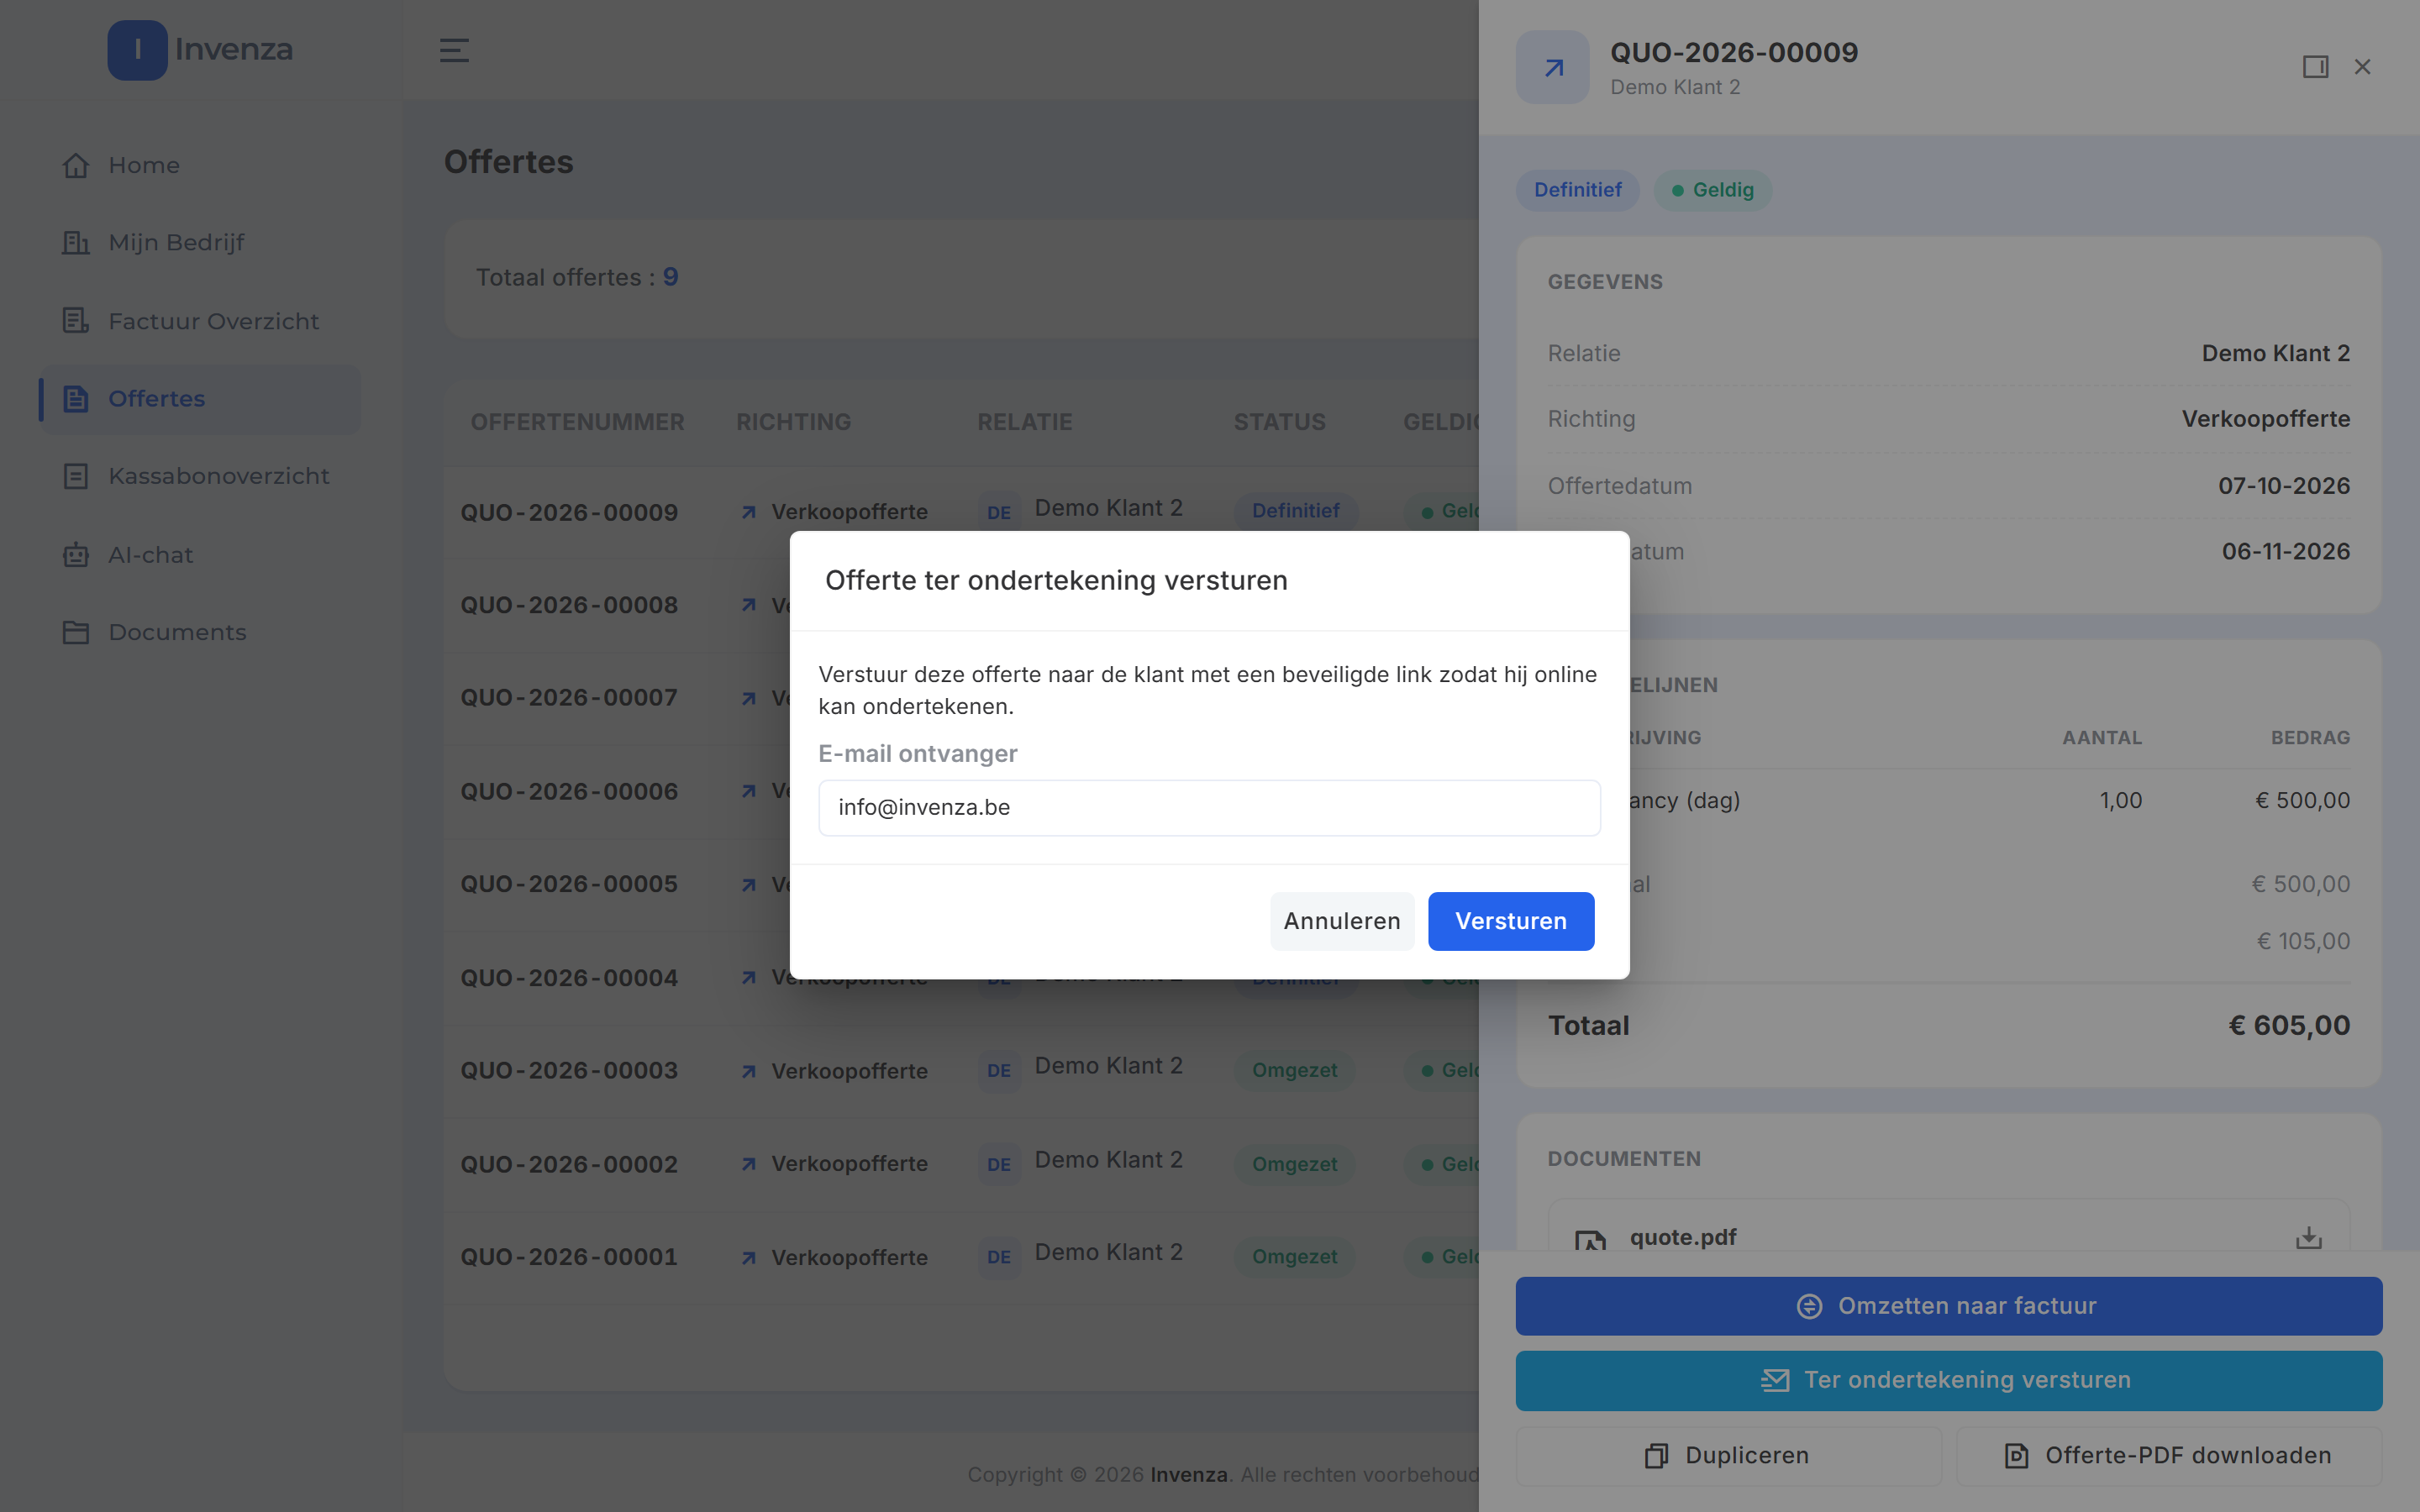
Task: Click the Omgezet status badge for QUO-2026-00002
Action: [x=1294, y=1164]
